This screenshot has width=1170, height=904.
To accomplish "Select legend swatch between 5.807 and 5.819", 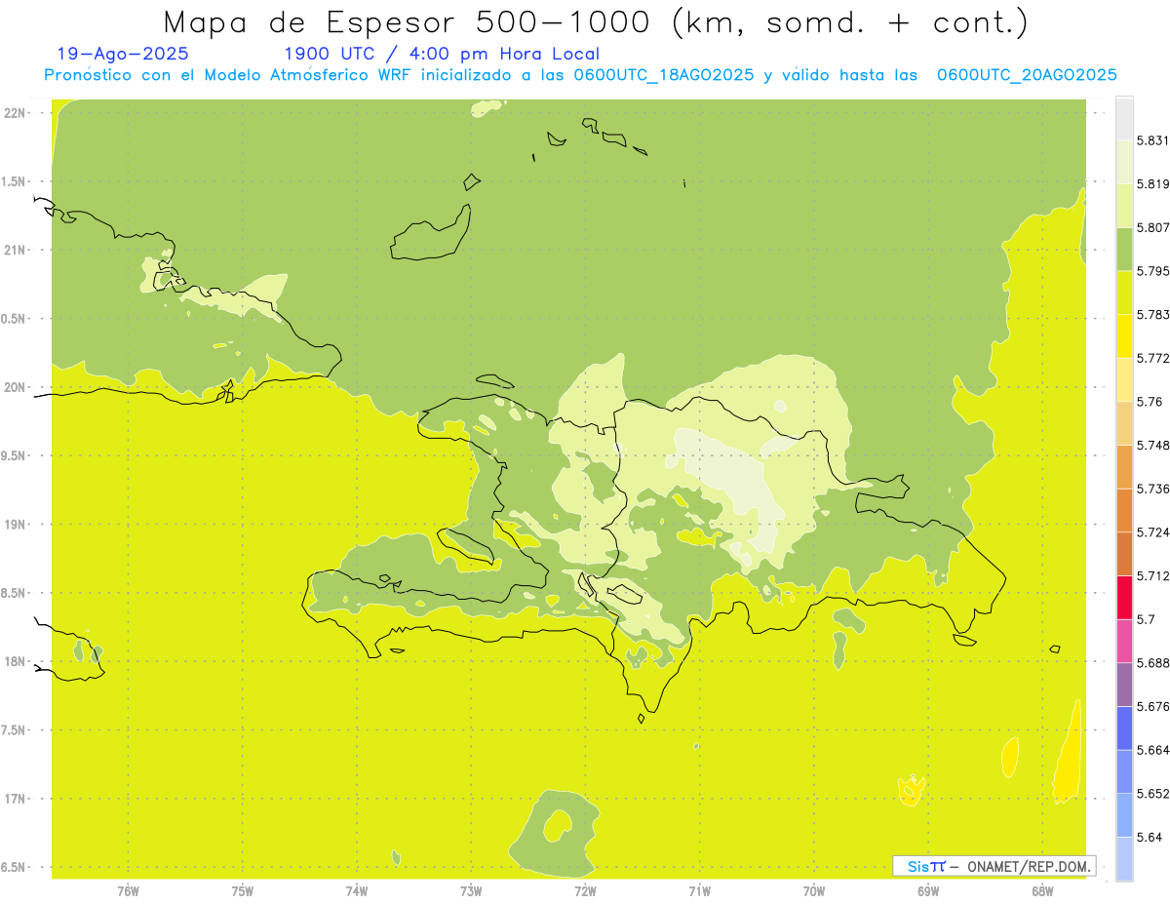I will [x=1124, y=206].
